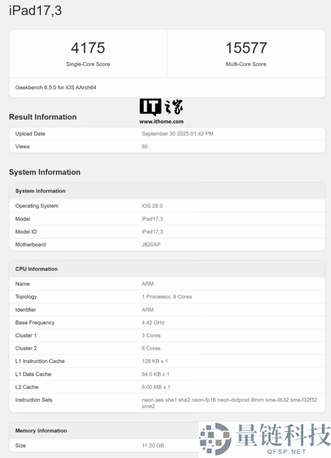Select ARM value in Name row
The image size is (331, 458).
(x=147, y=284)
